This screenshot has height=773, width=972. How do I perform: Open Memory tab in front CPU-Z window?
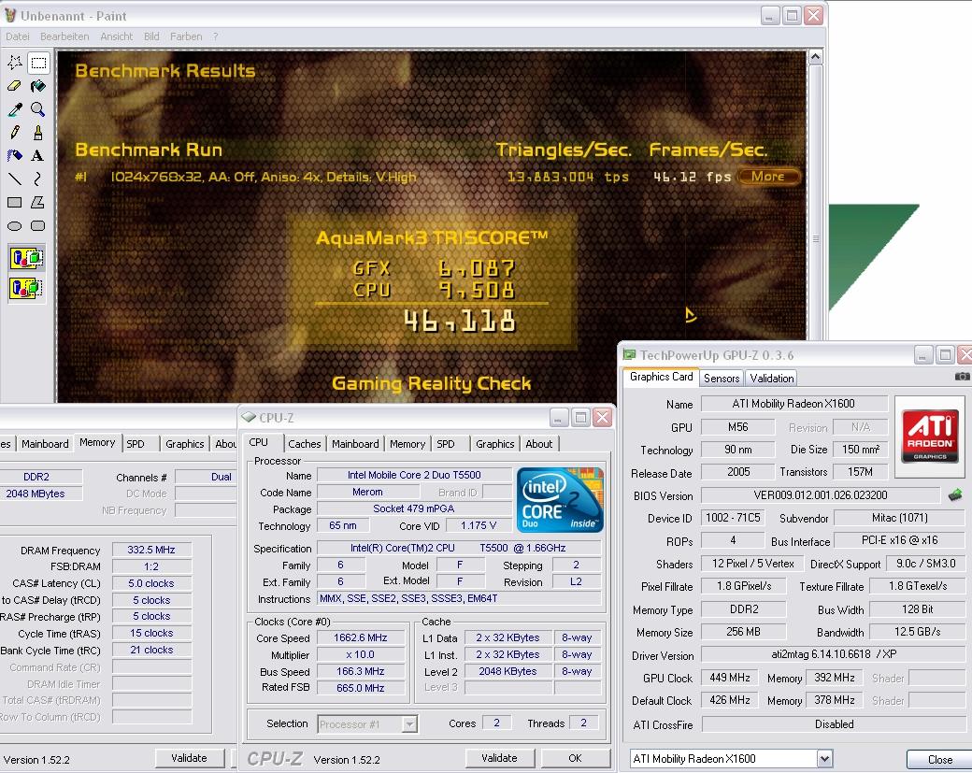[x=407, y=444]
